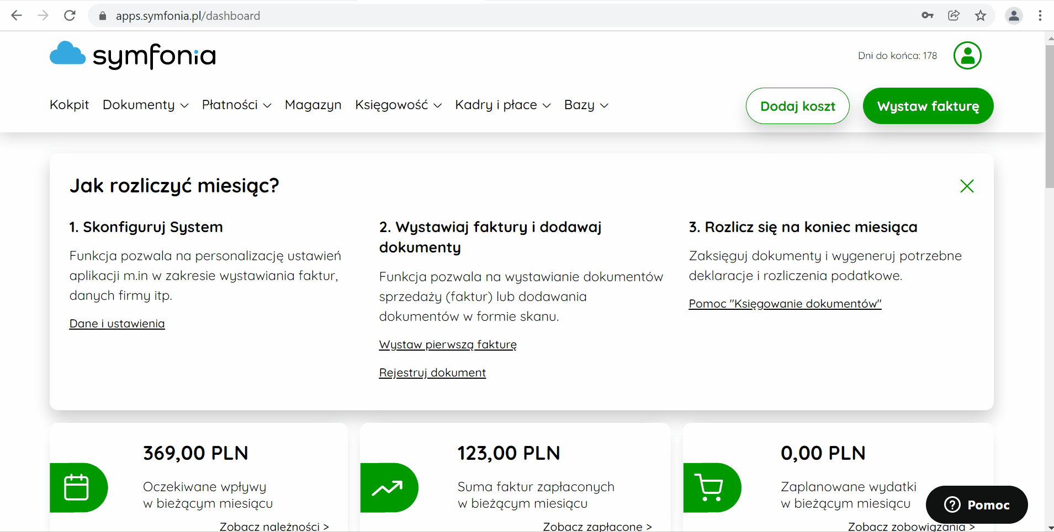Viewport: 1054px width, 532px height.
Task: Click the page vertical scrollbar thumb
Action: pos(1050,116)
